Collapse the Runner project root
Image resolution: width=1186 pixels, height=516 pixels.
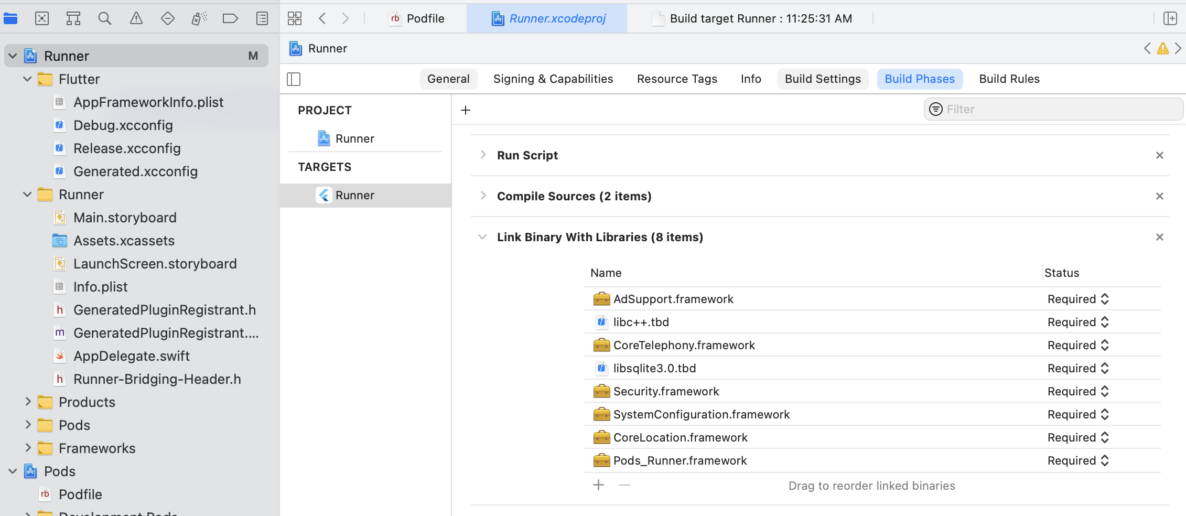[13, 56]
